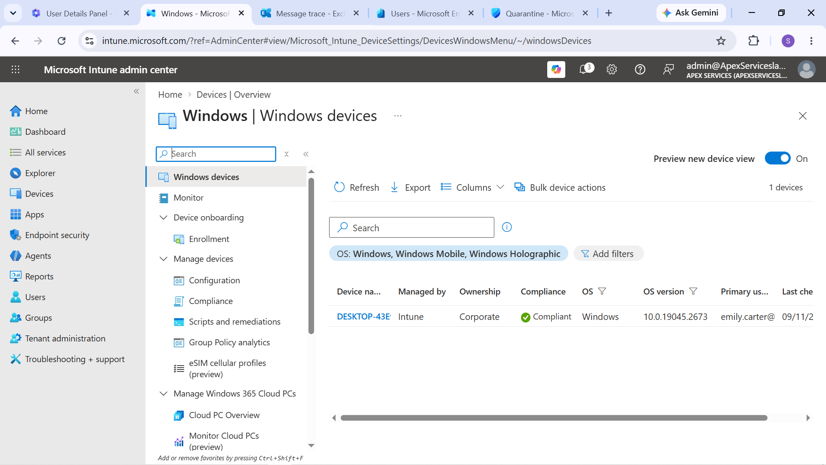826x465 pixels.
Task: Click the admin account avatar
Action: tap(806, 69)
